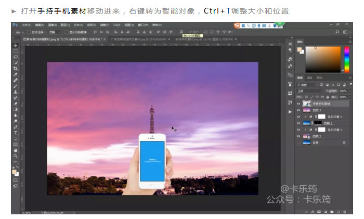The height and width of the screenshot is (219, 364).
Task: Enable the 自动选择 checkbox
Action: pyautogui.click(x=28, y=32)
